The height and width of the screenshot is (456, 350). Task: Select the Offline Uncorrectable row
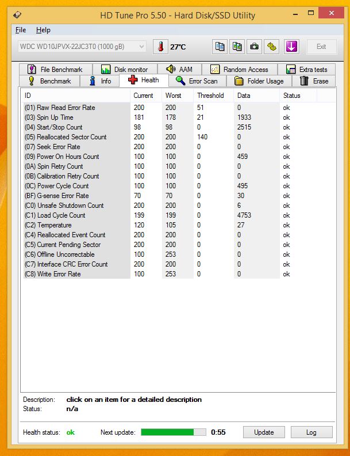point(170,254)
